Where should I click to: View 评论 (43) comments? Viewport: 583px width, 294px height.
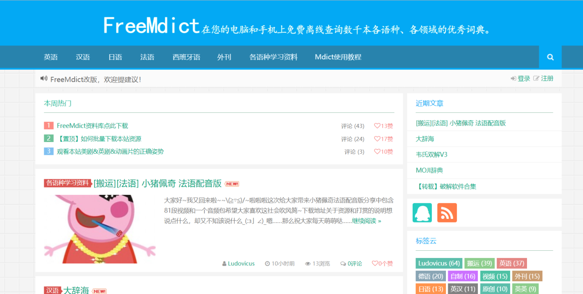353,126
